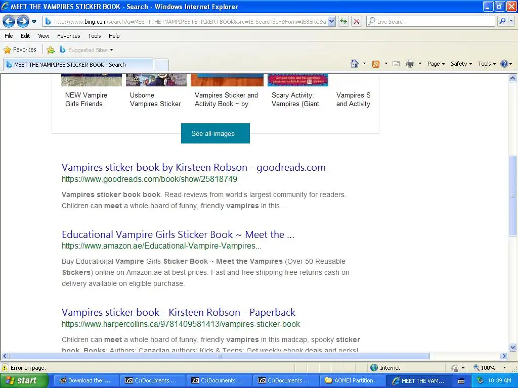Click the keyboard icon in system tray
The width and height of the screenshot is (518, 388).
[461, 381]
